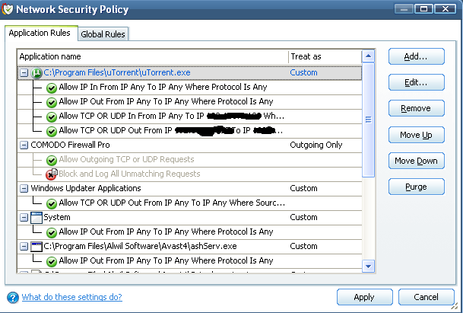Click check icon under System entry
The height and width of the screenshot is (313, 463).
(52, 232)
